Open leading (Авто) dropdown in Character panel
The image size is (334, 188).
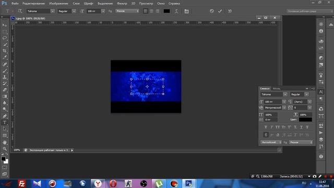pyautogui.click(x=309, y=102)
